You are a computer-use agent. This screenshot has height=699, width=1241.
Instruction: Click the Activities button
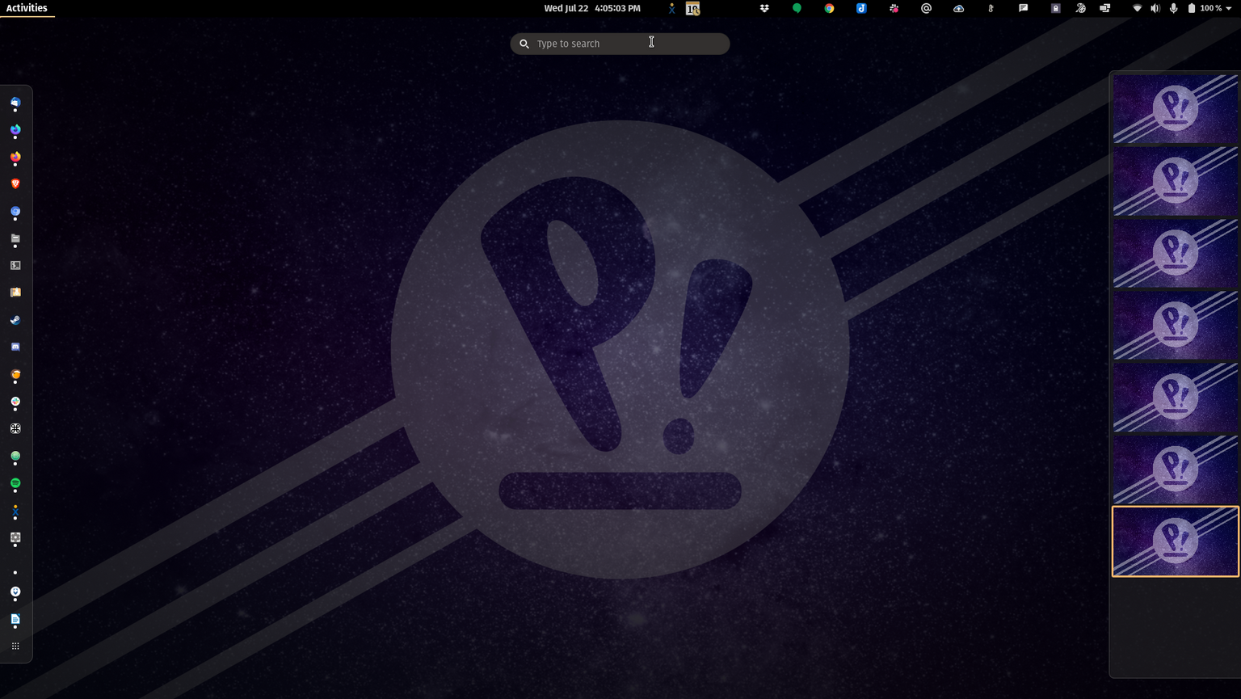coord(27,8)
